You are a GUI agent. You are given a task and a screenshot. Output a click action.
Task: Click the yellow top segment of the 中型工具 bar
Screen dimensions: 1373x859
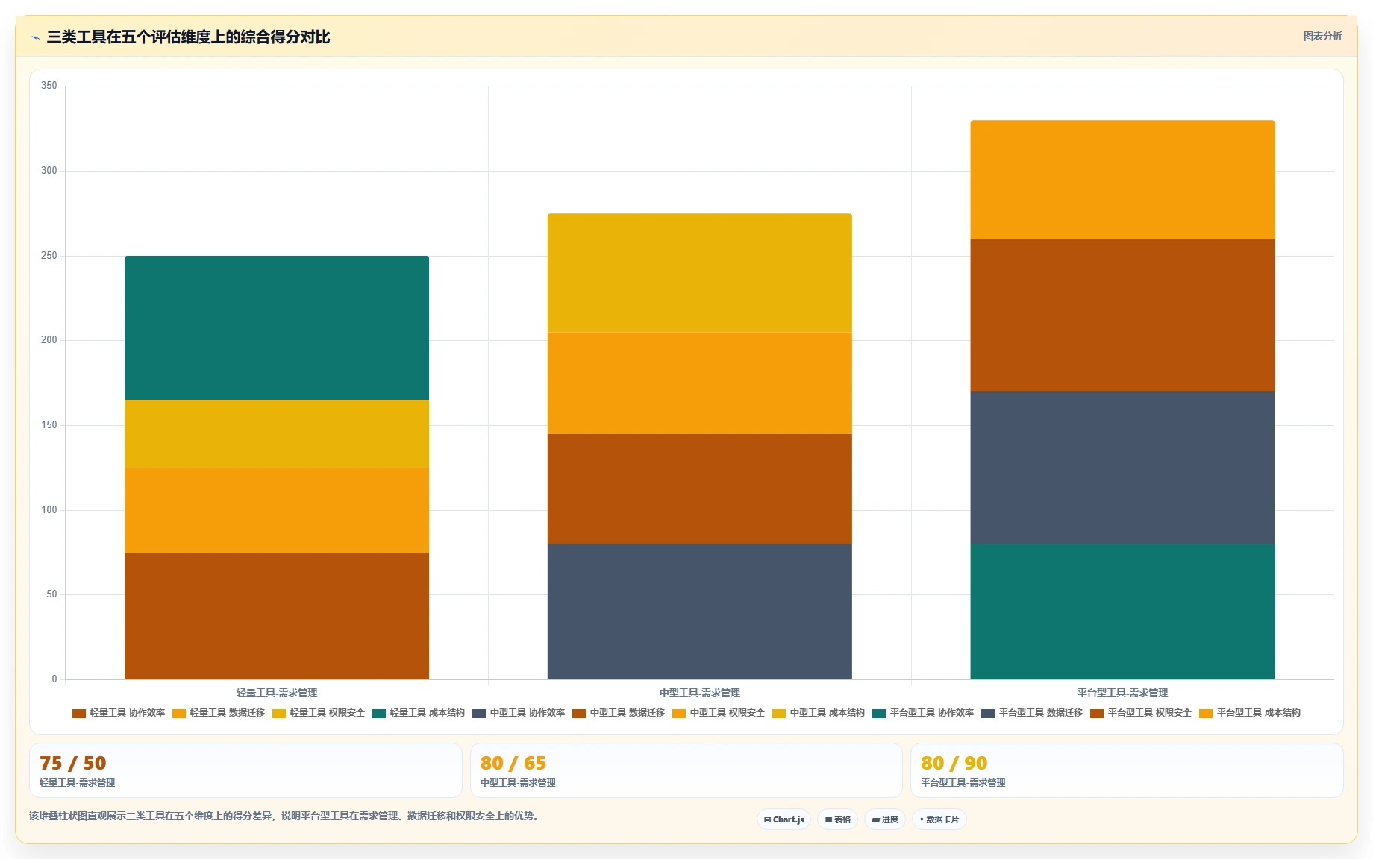click(700, 273)
